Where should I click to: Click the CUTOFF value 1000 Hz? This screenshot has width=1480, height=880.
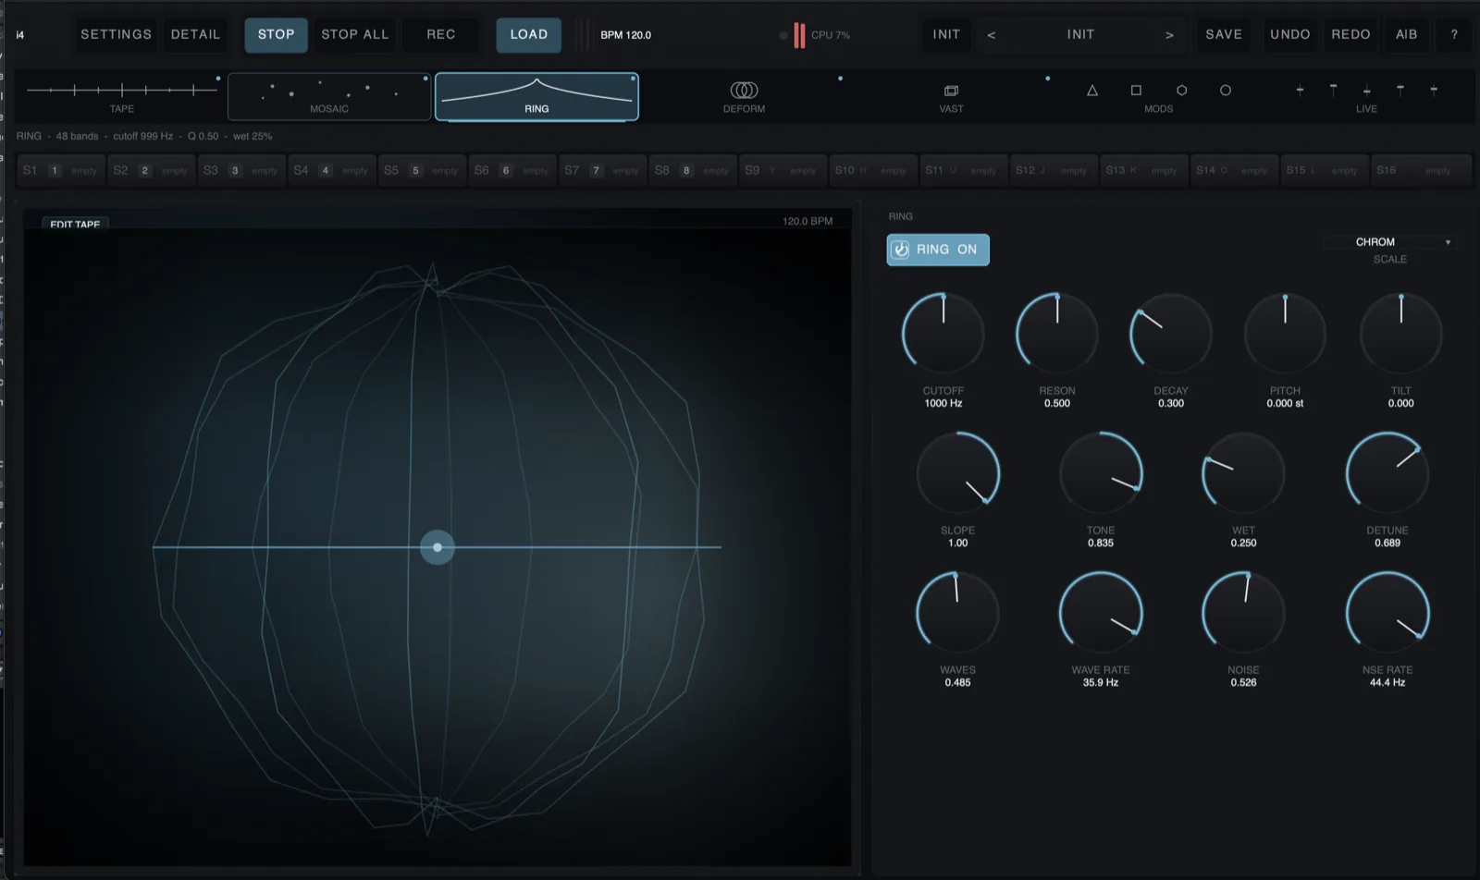(943, 404)
